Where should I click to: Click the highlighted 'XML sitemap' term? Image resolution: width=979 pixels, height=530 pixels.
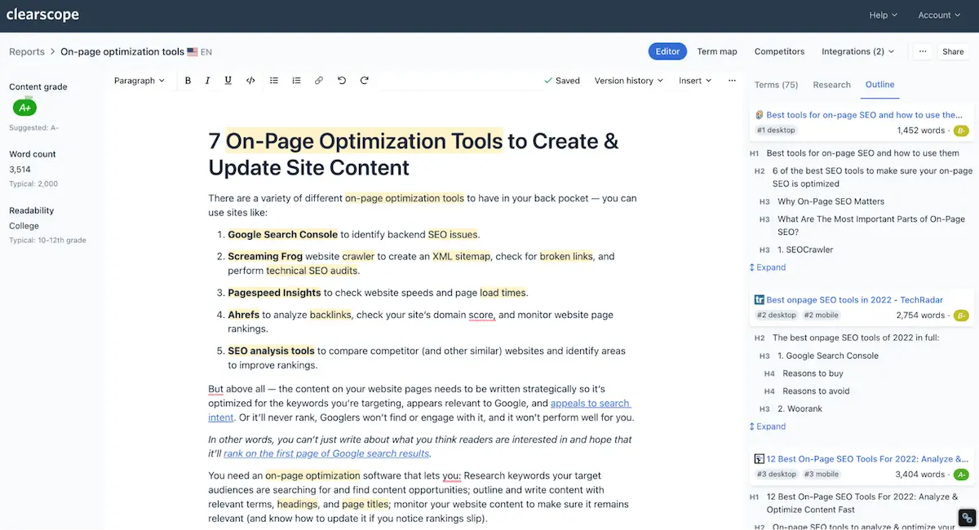pos(461,256)
